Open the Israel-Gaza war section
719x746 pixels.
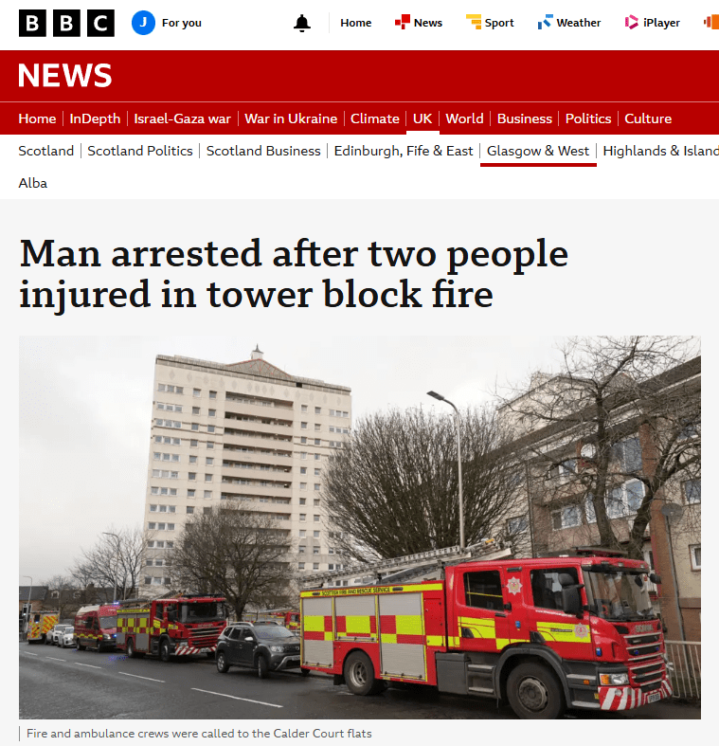[182, 118]
